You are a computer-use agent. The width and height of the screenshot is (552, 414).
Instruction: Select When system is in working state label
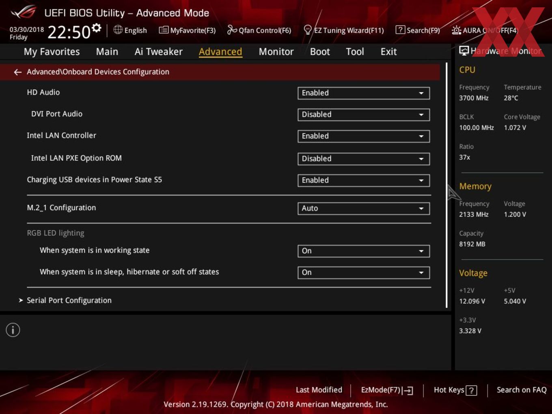coord(95,250)
